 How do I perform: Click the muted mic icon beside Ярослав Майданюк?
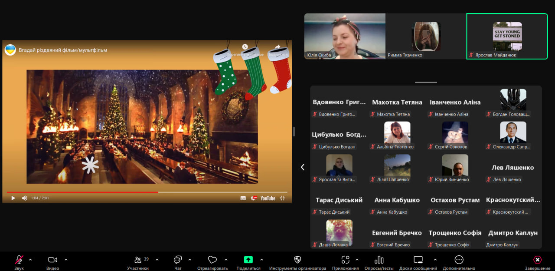pyautogui.click(x=471, y=55)
